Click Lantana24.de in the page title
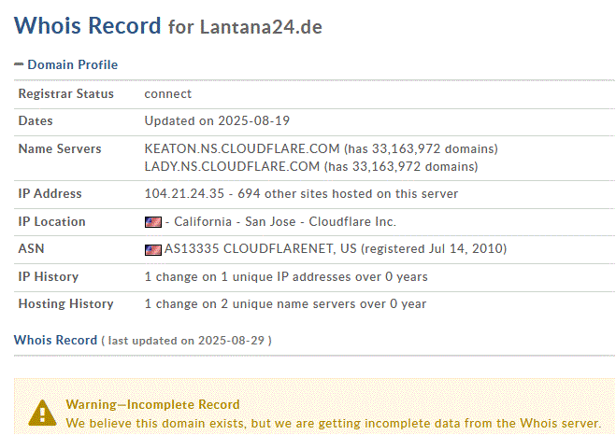 click(x=261, y=26)
